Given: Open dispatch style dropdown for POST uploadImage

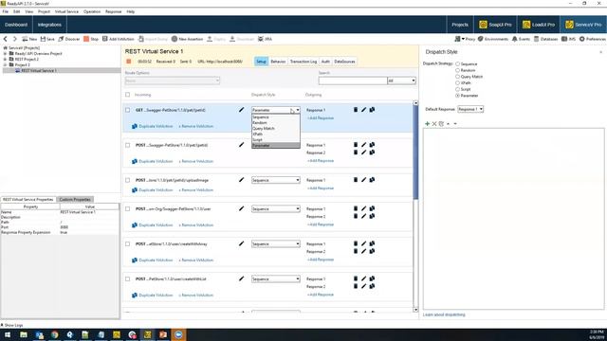Looking at the screenshot, I should (276, 180).
